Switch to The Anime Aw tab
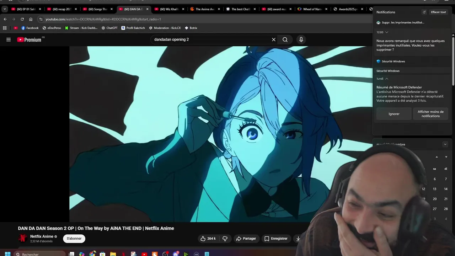Viewport: 455px width, 256px height. (x=205, y=9)
